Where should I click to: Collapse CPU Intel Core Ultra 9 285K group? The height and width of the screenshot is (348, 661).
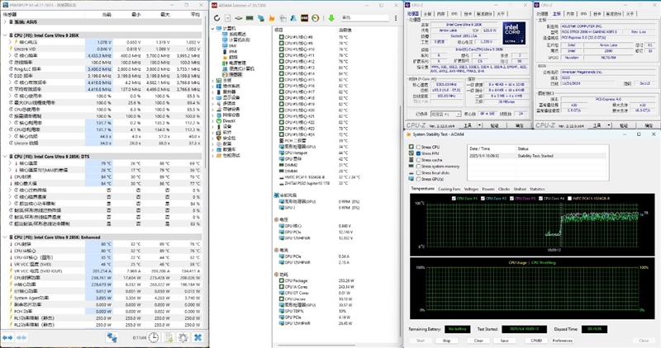(x=5, y=35)
